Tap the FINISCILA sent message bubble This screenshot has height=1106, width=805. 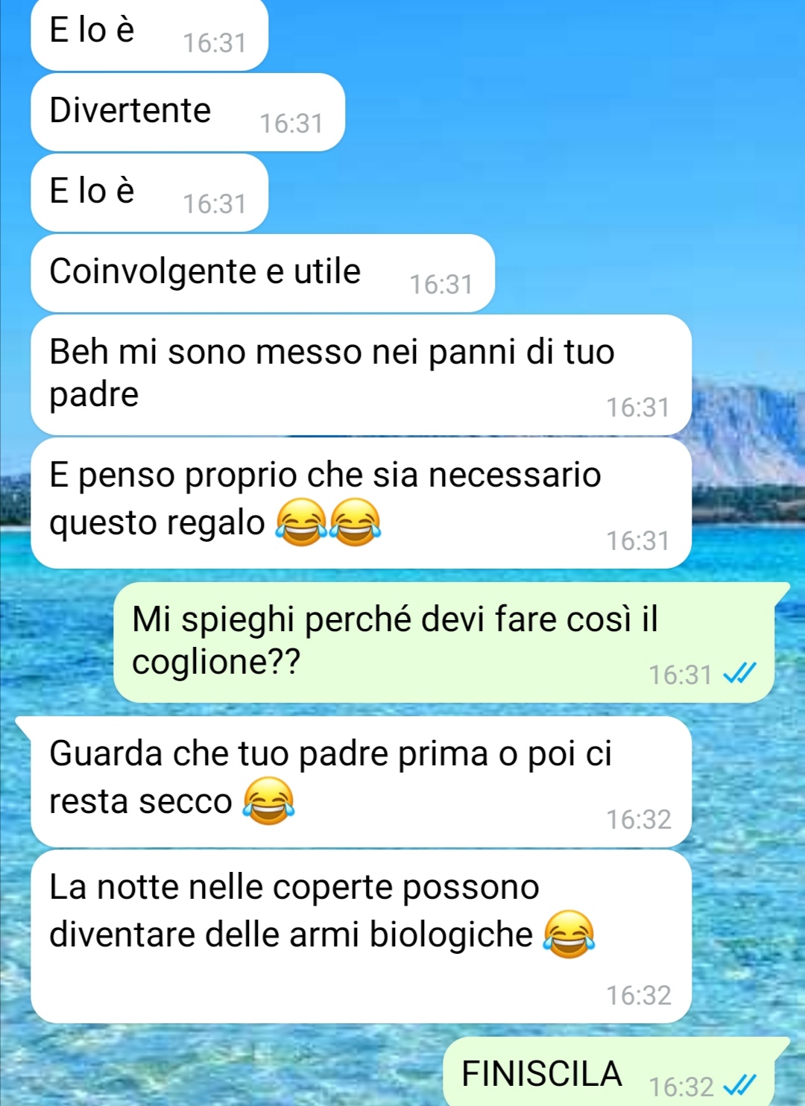click(610, 1072)
